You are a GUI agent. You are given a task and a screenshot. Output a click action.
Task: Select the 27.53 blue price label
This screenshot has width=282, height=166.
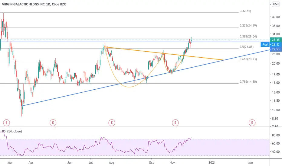[276, 49]
